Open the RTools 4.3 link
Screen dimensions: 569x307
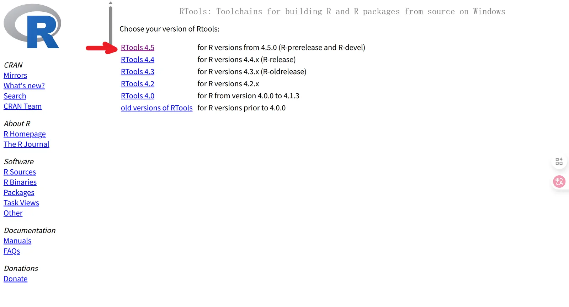click(137, 72)
